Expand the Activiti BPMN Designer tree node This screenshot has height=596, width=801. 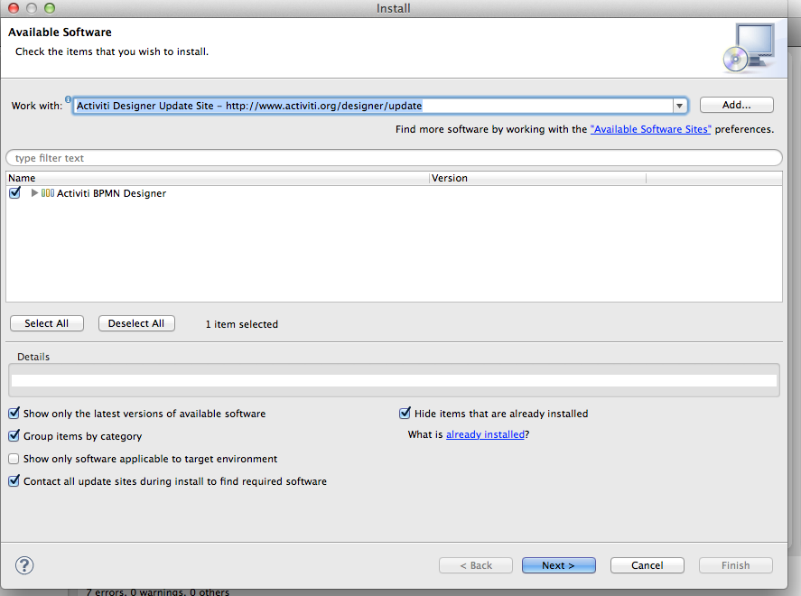tap(34, 193)
